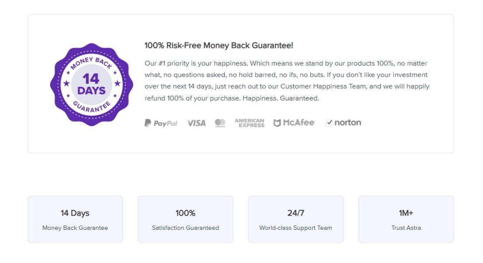Click the '100% Risk-Free Money Back Guarantee!' heading

pyautogui.click(x=219, y=45)
